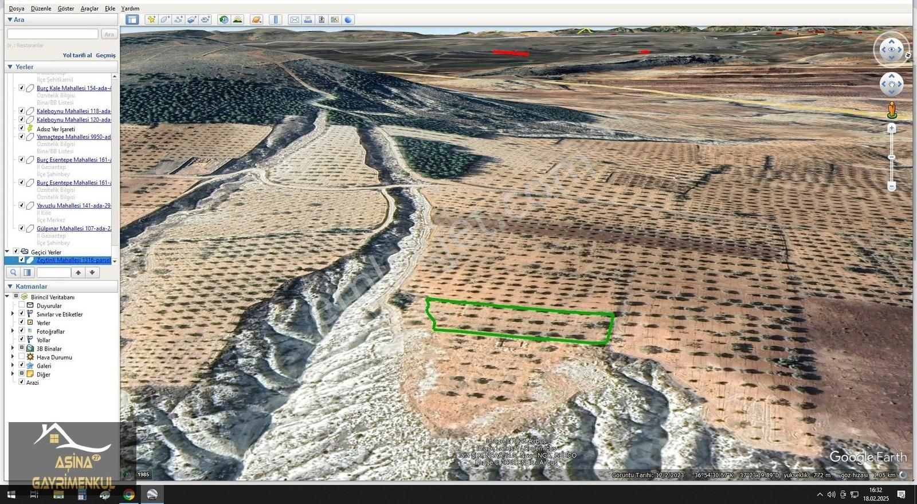The image size is (917, 504).
Task: Click the print icon in toolbar
Action: coord(308,19)
